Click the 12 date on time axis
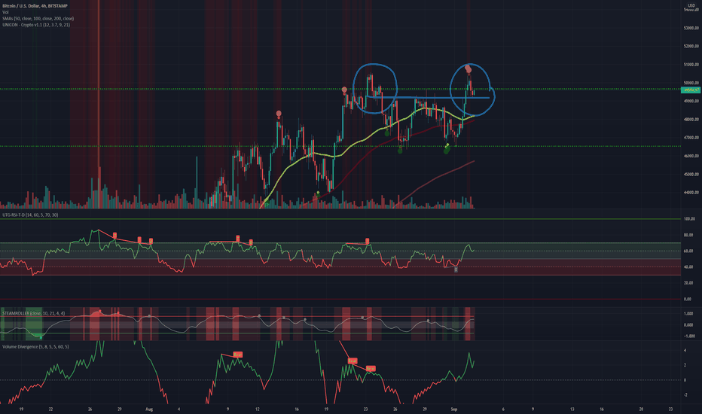This screenshot has width=702, height=414. tap(258, 409)
